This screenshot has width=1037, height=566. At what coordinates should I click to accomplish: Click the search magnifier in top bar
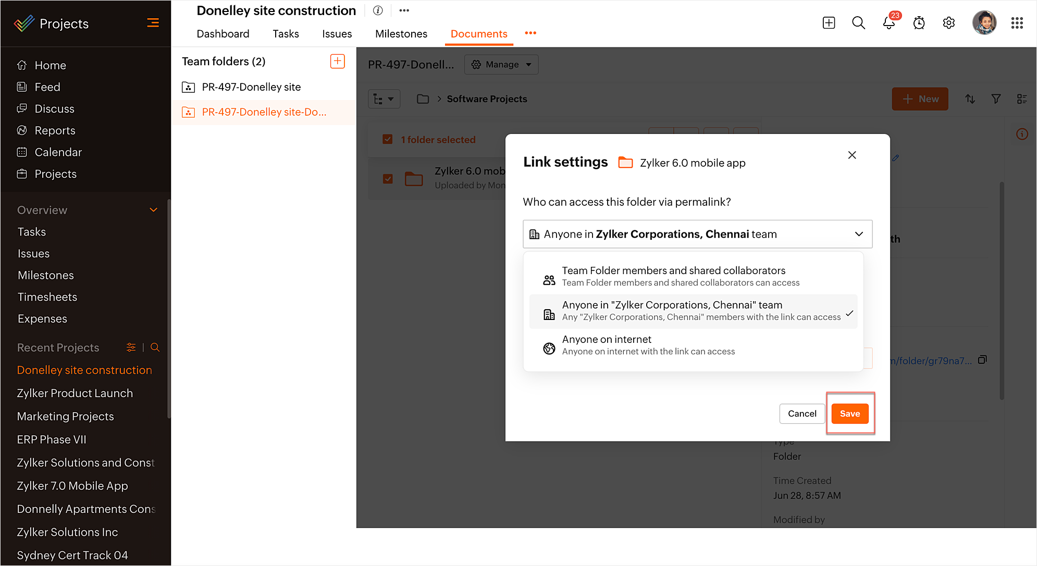tap(858, 23)
